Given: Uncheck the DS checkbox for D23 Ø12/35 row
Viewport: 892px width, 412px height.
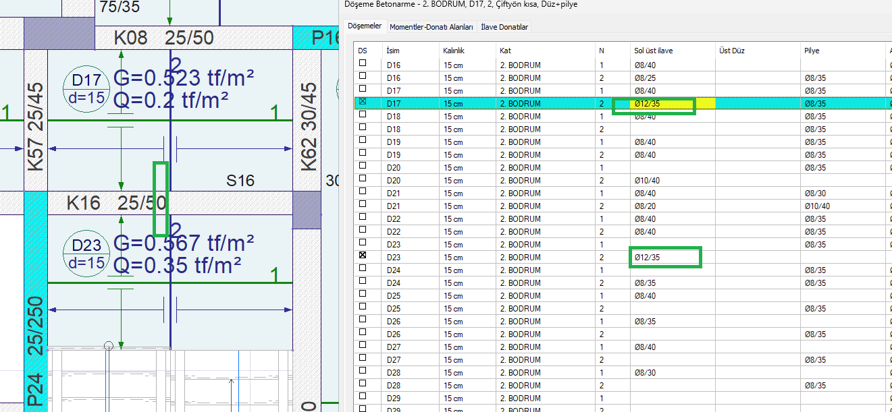Looking at the screenshot, I should tap(363, 256).
